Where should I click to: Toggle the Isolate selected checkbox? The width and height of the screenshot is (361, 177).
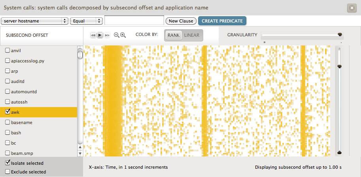[x=8, y=163]
